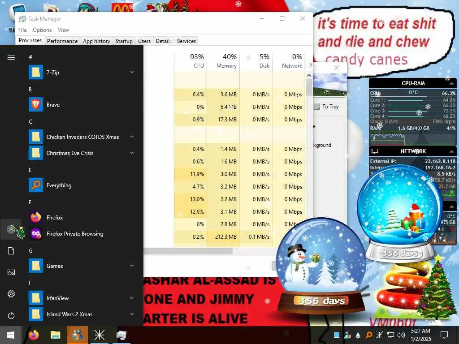The height and width of the screenshot is (344, 459).
Task: Click the 13.0% CPU usage cell
Action: pyautogui.click(x=191, y=199)
